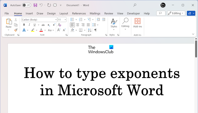Select Align Left

(x=72, y=25)
